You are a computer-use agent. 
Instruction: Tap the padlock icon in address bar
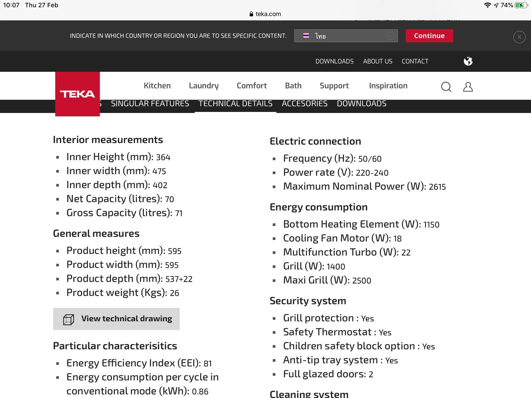click(x=251, y=14)
